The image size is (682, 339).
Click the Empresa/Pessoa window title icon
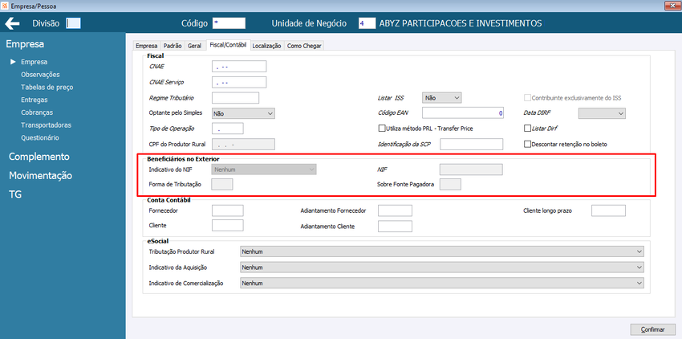(x=5, y=6)
